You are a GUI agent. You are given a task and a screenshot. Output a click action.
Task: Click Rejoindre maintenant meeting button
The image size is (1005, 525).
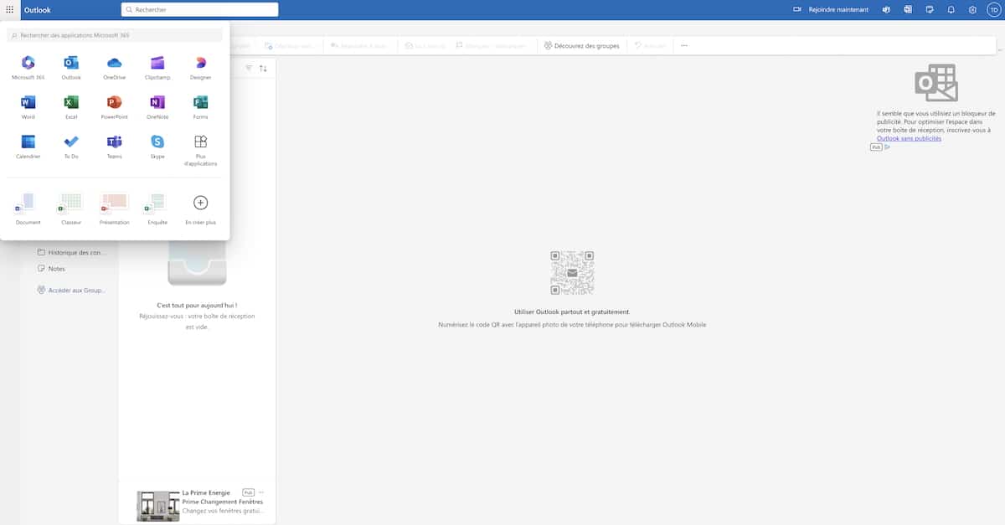[831, 9]
